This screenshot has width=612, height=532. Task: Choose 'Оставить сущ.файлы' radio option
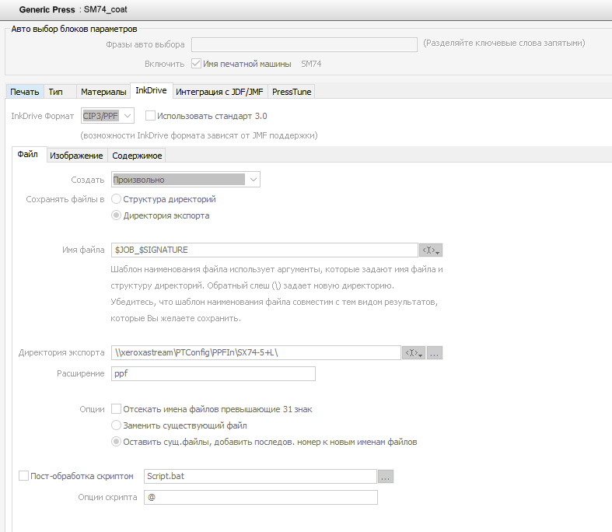point(116,442)
